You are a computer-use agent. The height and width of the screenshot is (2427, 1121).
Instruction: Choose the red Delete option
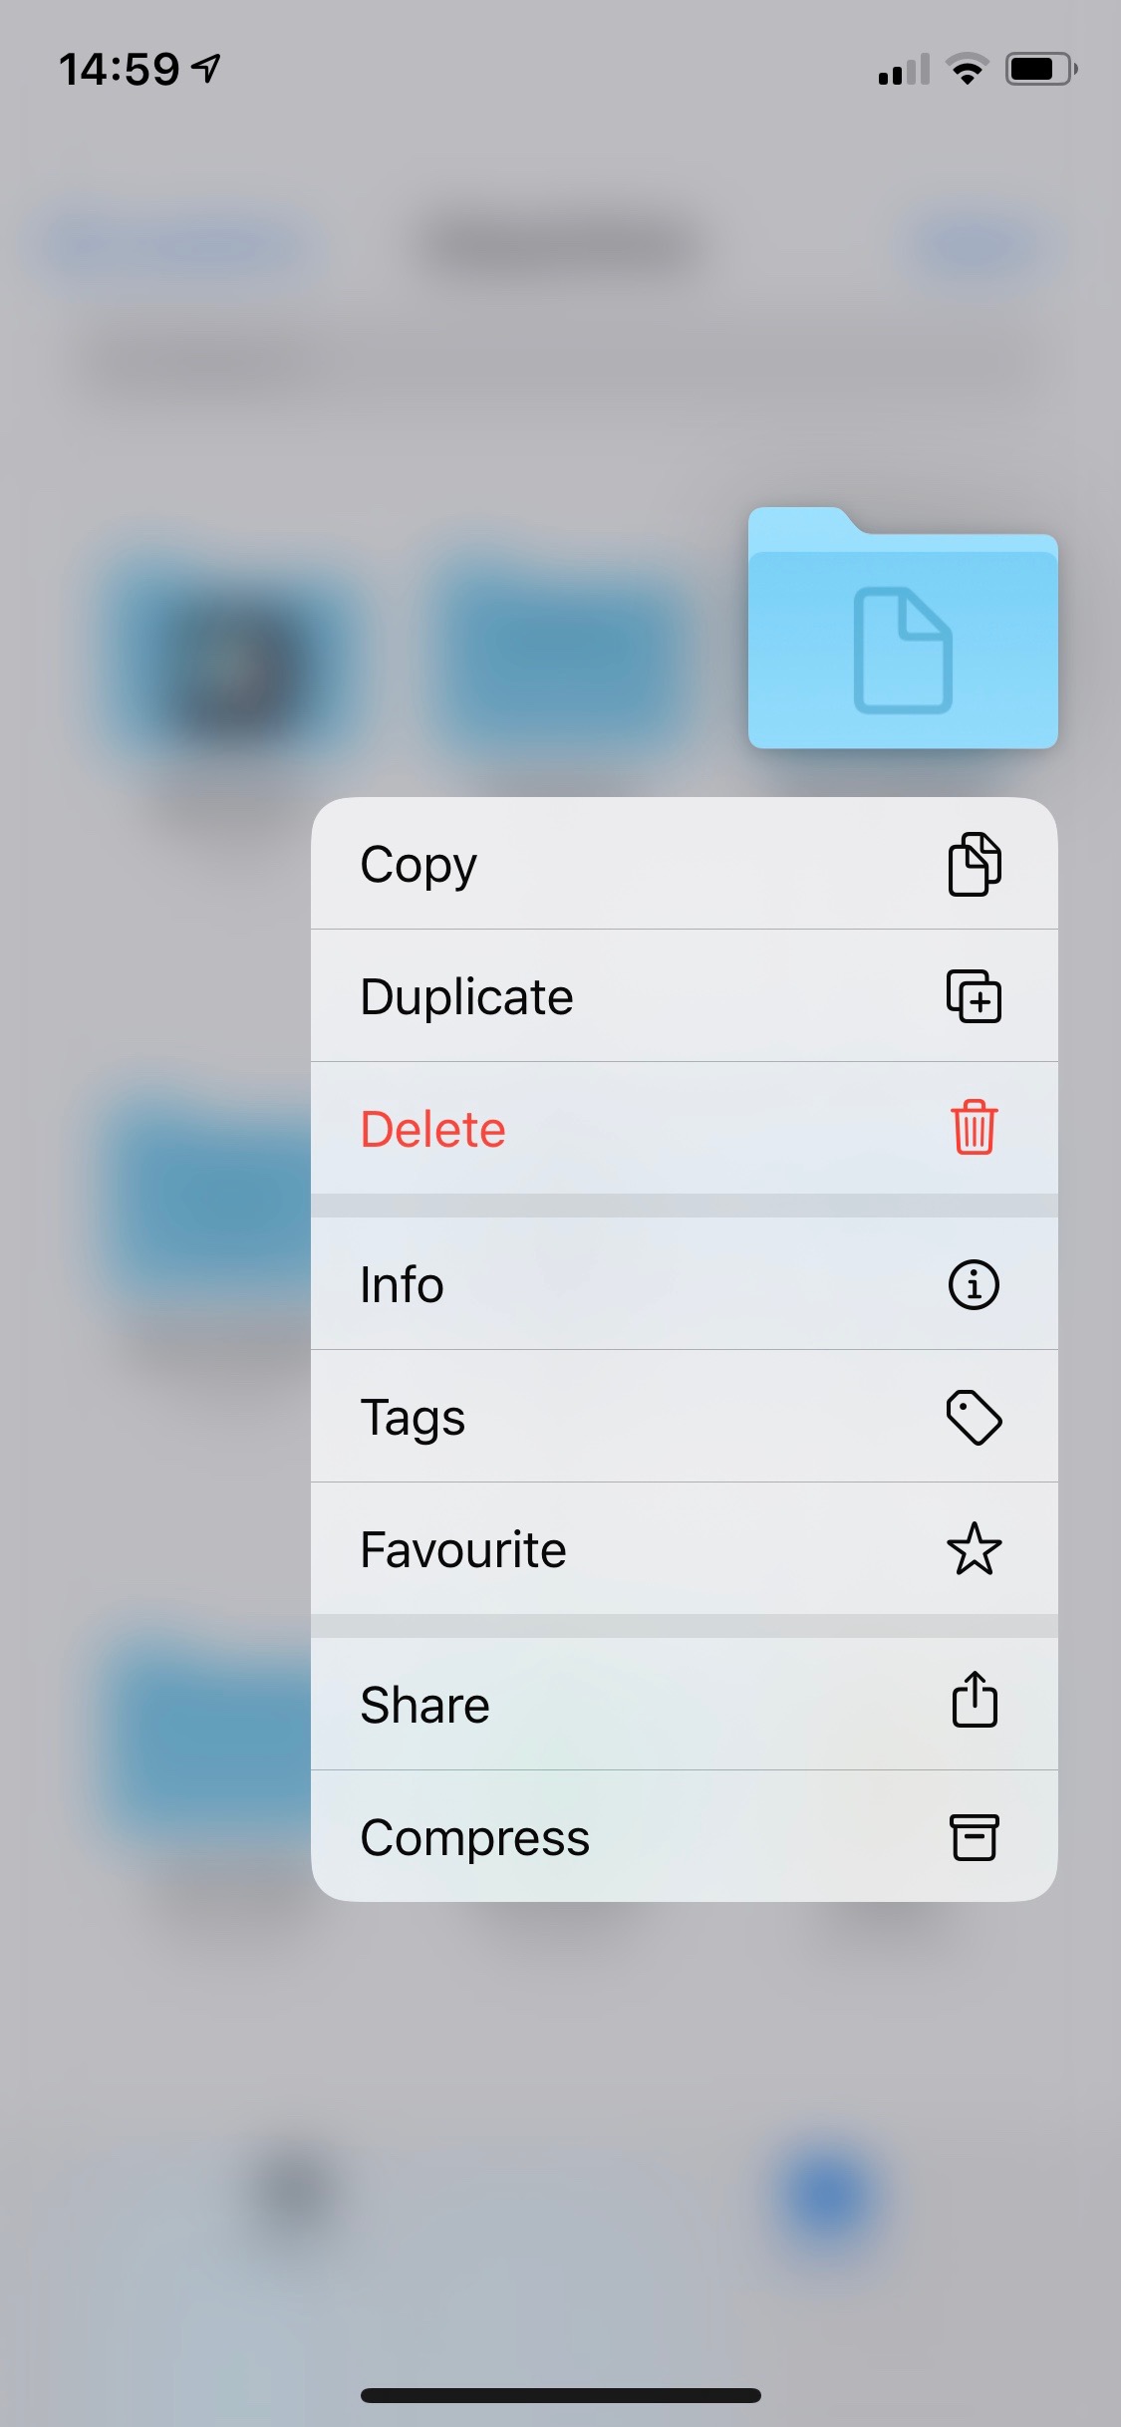tap(685, 1128)
